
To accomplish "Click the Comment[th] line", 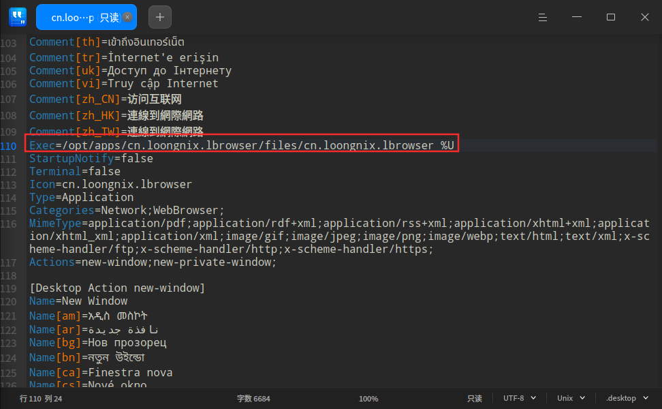I will [x=107, y=42].
